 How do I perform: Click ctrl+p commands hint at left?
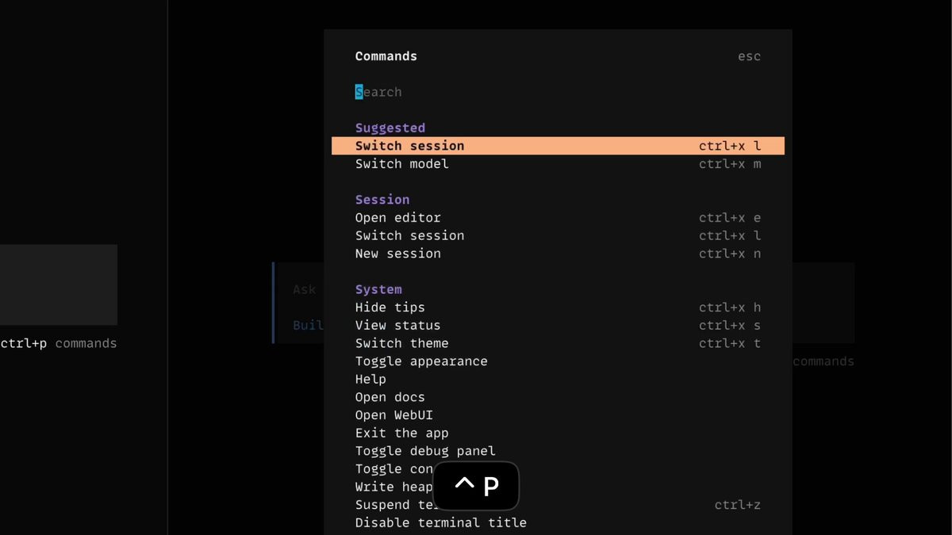[59, 343]
